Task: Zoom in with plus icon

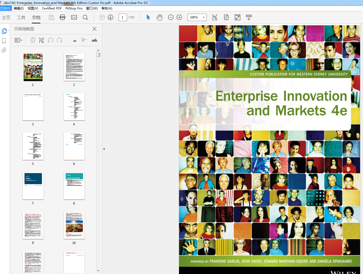Action: [x=179, y=17]
